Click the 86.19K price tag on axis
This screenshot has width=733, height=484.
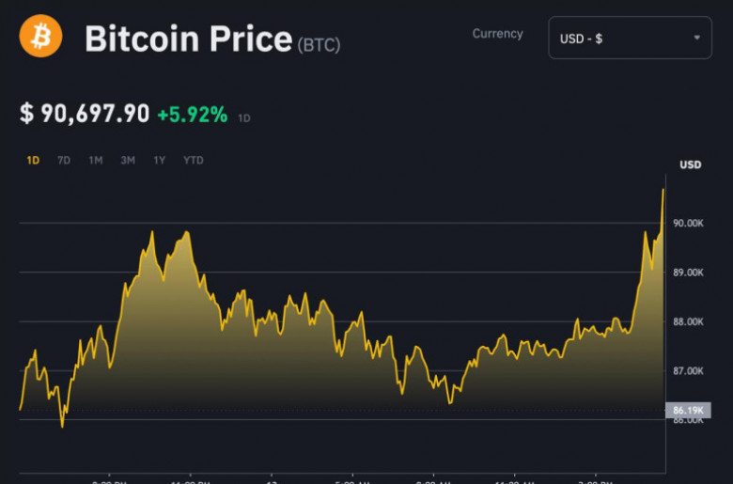click(x=688, y=411)
